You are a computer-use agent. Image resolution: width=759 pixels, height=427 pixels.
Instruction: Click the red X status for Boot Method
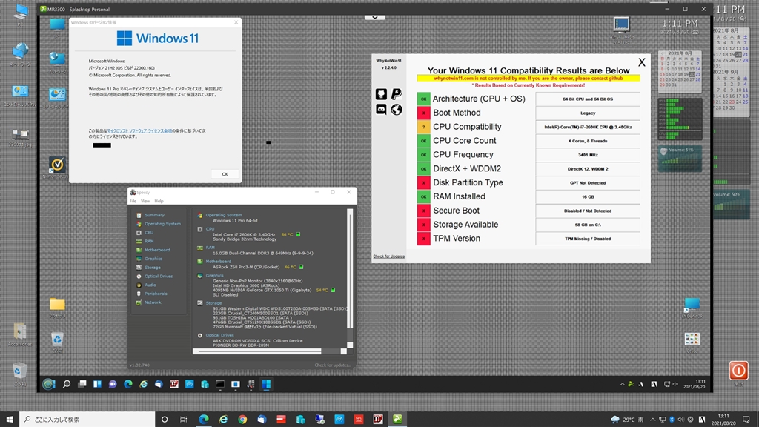pyautogui.click(x=423, y=113)
